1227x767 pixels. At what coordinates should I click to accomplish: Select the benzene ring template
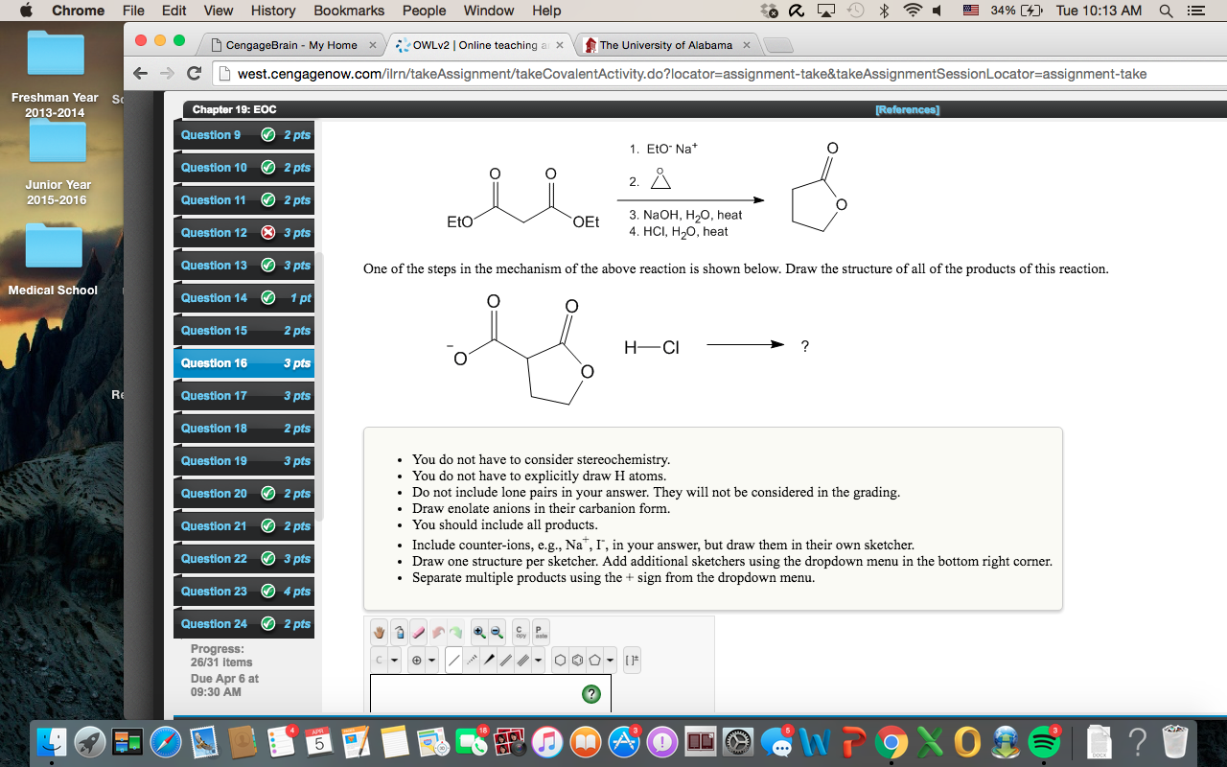point(578,660)
